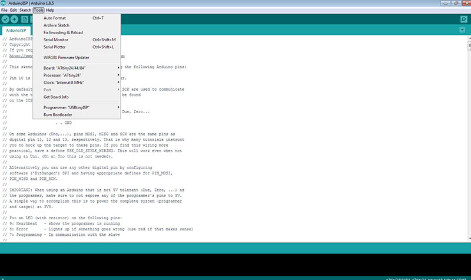Click the "// 9: Heartbeat" comment line
Viewport: 471px width, 280px height.
[x=61, y=223]
